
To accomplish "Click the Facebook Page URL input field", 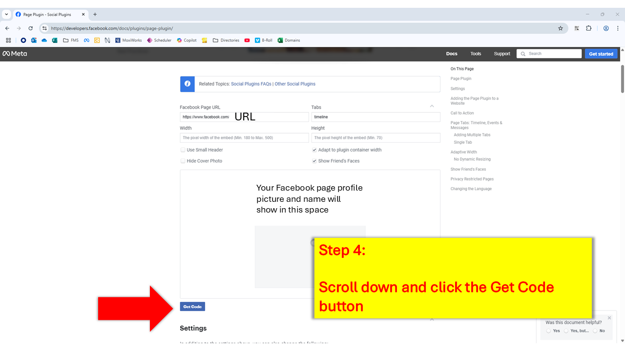I will tap(244, 117).
